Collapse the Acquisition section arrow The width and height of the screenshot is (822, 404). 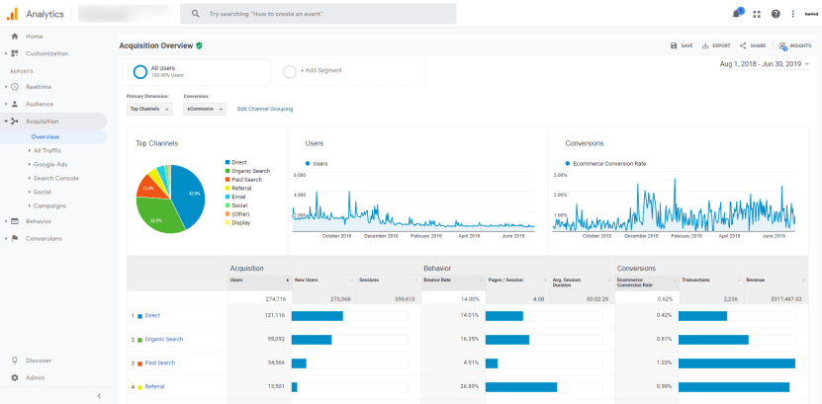tap(5, 121)
